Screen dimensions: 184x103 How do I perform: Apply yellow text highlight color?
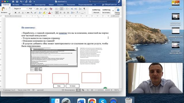[44, 13]
